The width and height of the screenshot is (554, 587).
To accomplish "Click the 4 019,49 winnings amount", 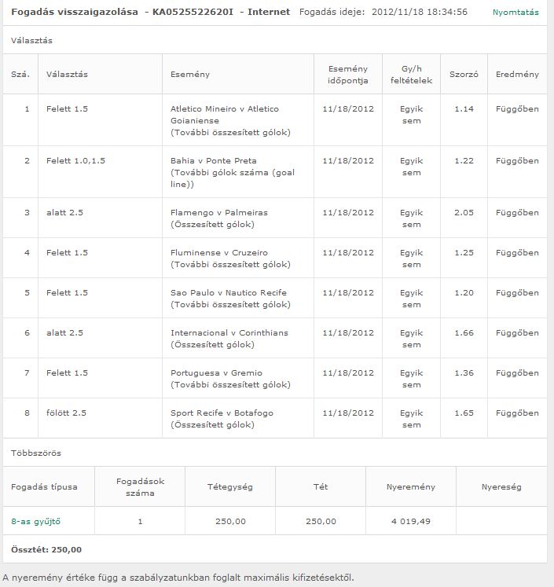I will [x=410, y=521].
